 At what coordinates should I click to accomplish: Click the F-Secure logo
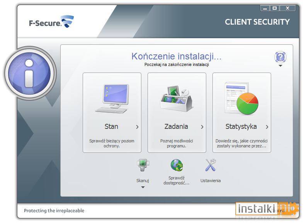point(51,22)
